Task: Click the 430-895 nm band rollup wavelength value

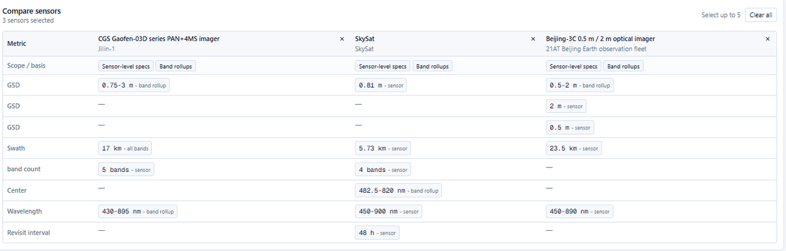Action: pos(138,211)
